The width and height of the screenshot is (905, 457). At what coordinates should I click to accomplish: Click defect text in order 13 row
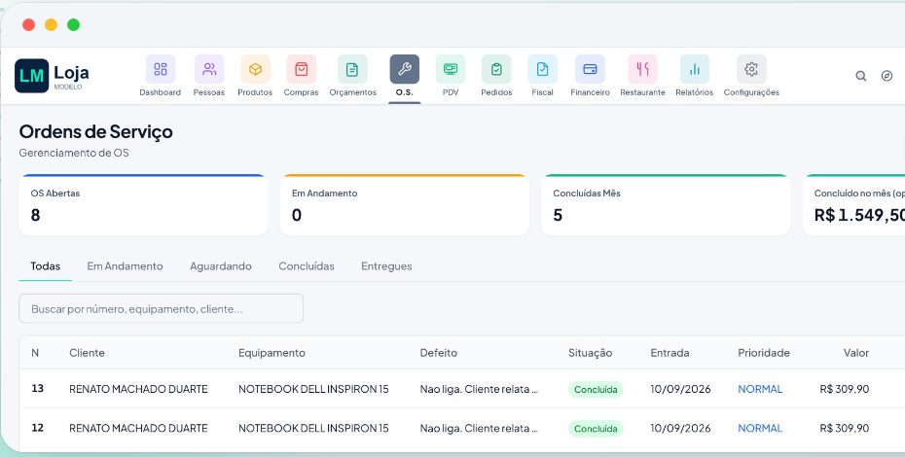coord(479,389)
